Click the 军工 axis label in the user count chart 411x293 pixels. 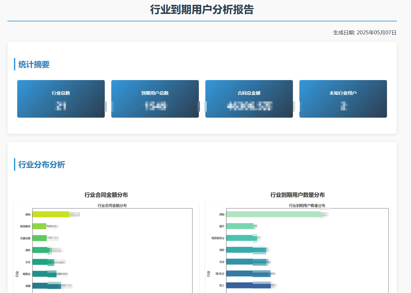tap(222, 286)
